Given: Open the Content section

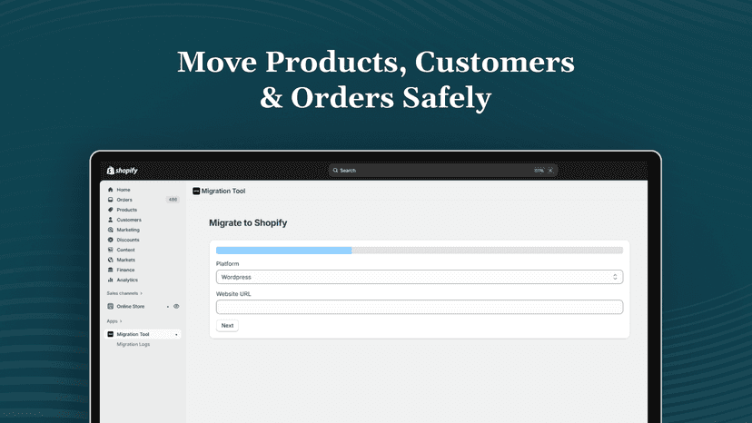Looking at the screenshot, I should pos(125,250).
